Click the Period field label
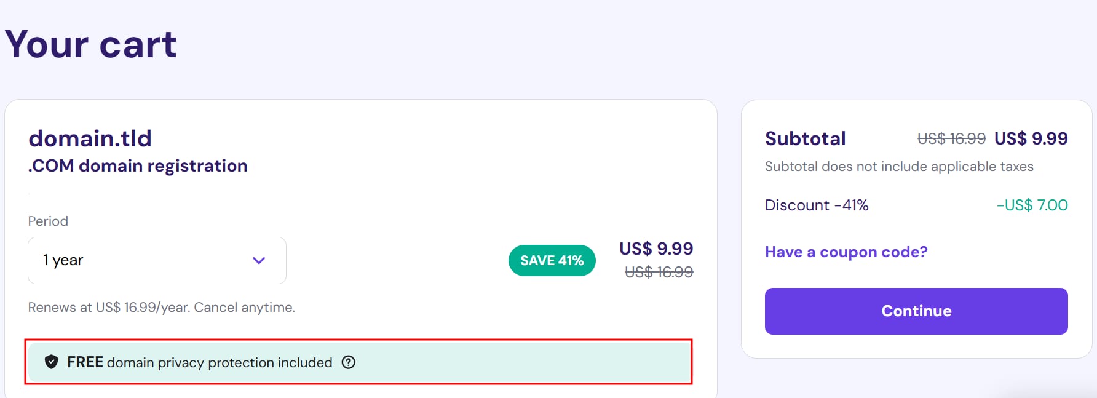Screen dimensions: 1097x398 pyautogui.click(x=48, y=221)
